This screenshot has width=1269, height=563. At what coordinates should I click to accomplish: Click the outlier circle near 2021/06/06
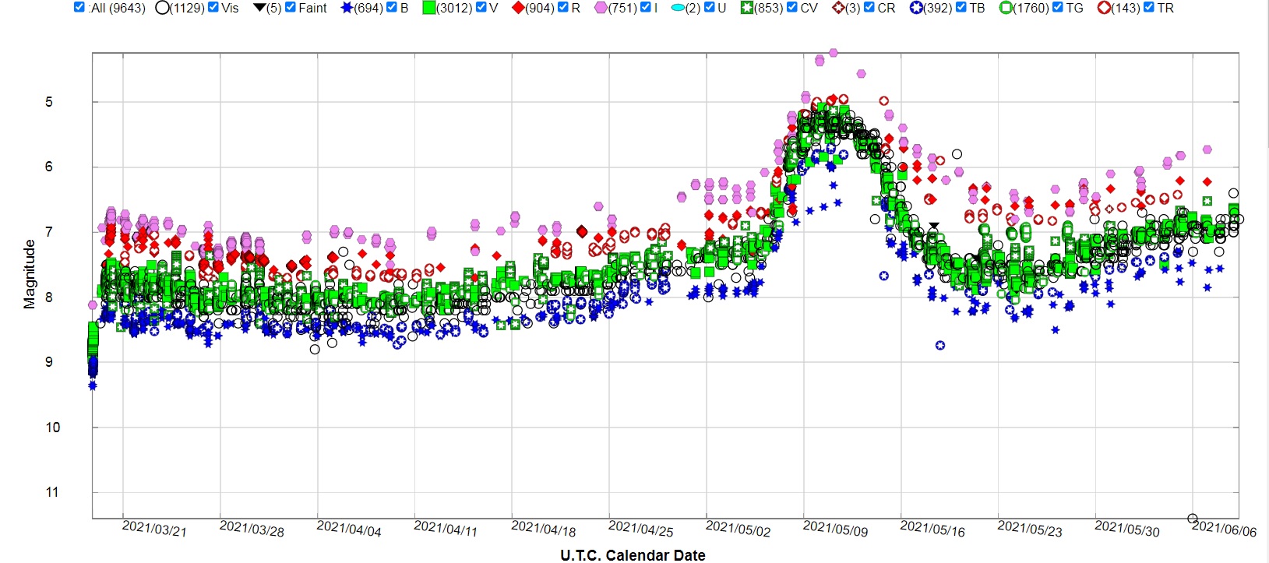click(x=1193, y=519)
